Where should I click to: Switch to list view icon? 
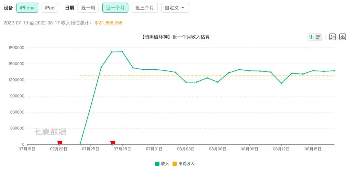coord(318,37)
